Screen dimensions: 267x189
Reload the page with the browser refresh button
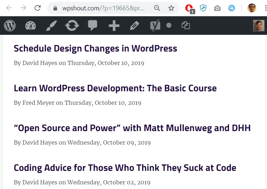tap(37, 8)
